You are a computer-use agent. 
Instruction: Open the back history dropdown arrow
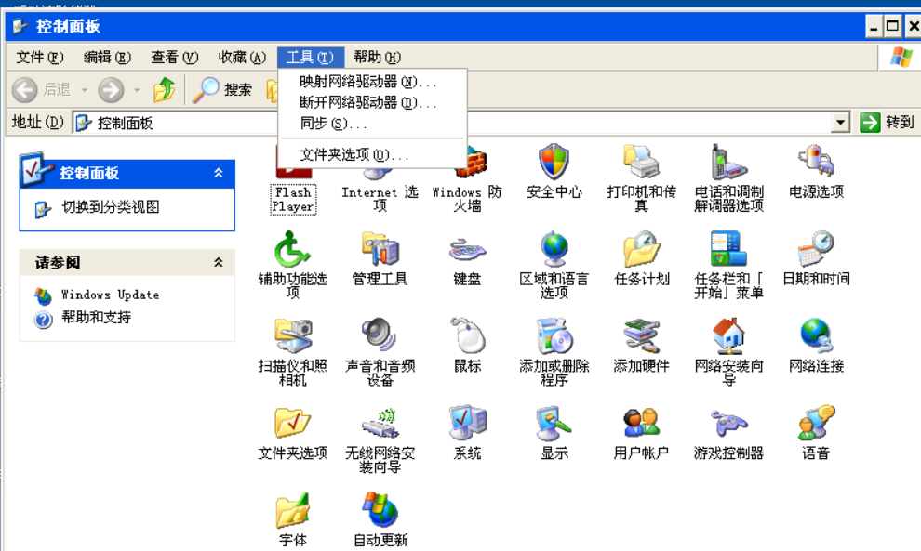85,90
